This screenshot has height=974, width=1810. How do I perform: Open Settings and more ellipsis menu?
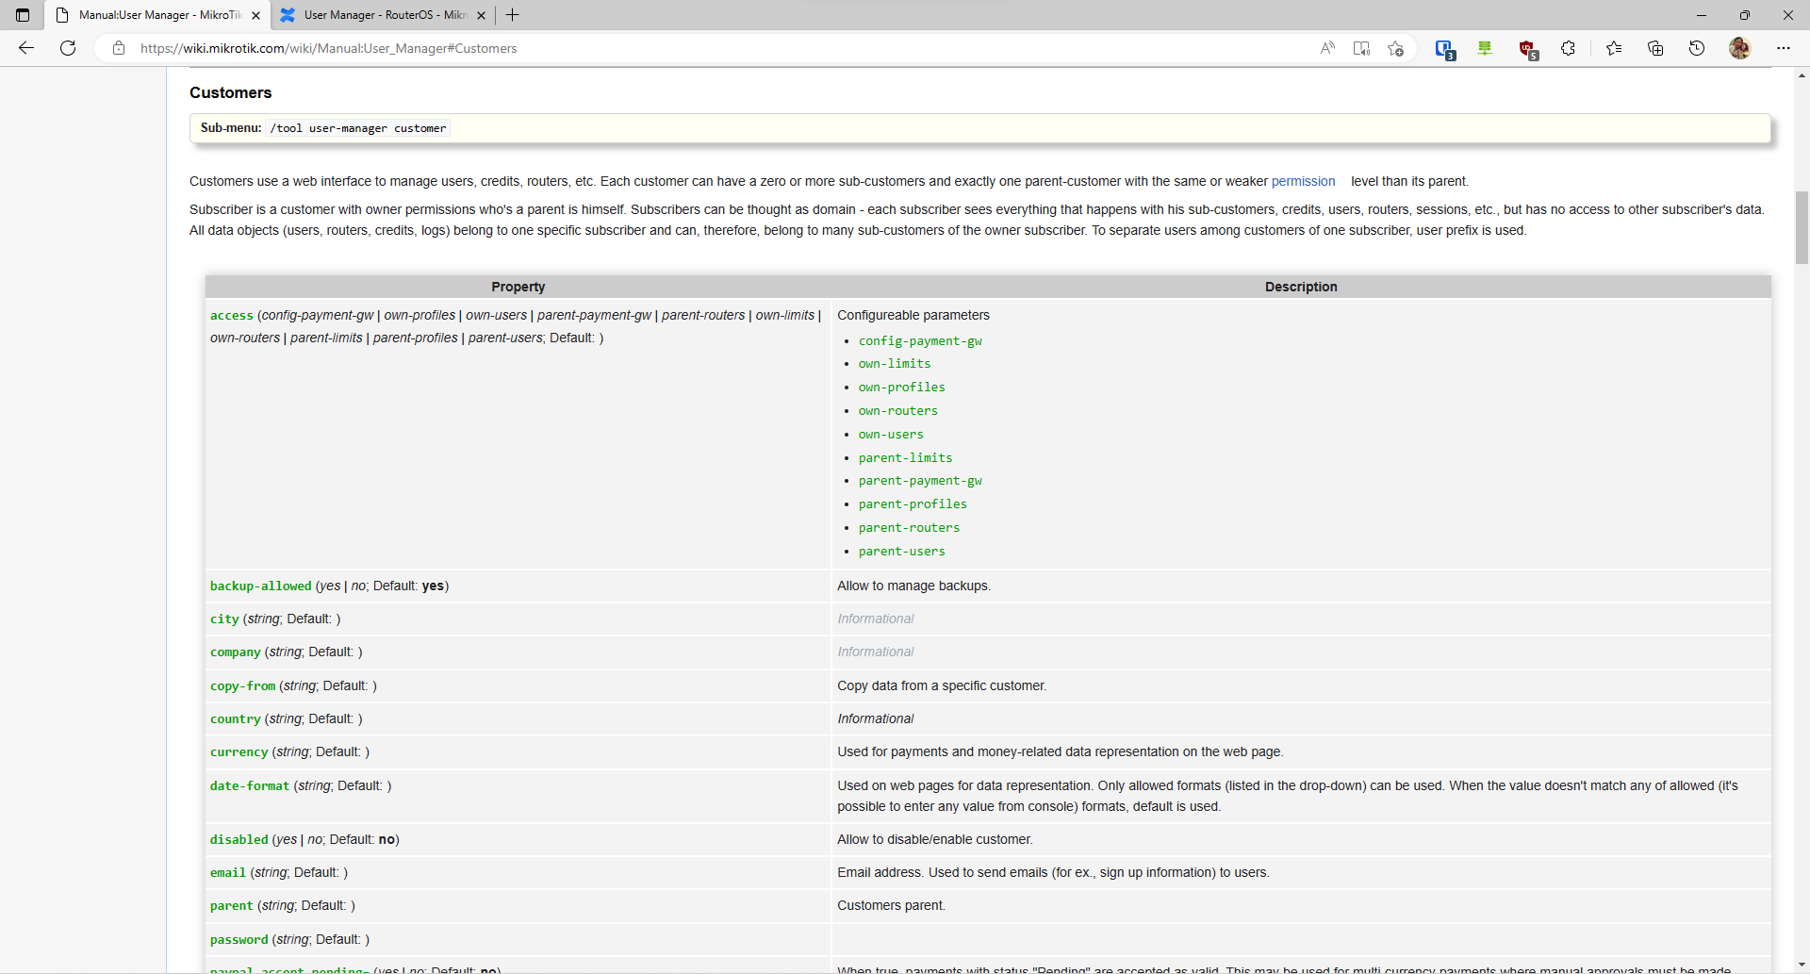(1784, 48)
